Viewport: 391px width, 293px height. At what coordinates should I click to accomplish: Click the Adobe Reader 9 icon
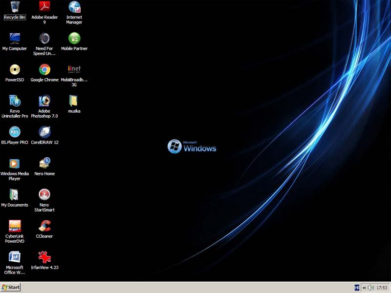[44, 7]
